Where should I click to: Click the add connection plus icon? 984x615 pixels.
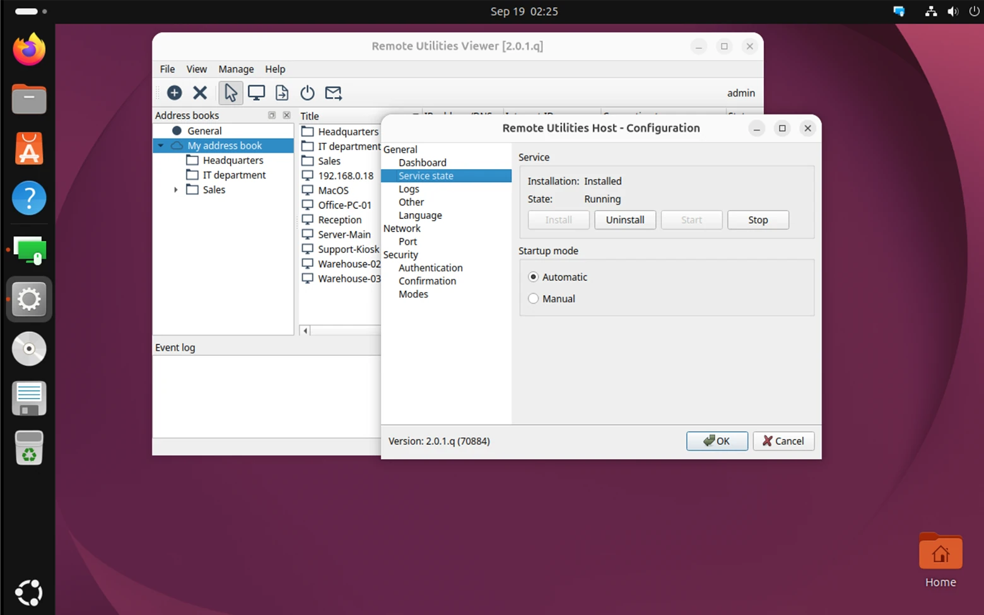coord(174,93)
